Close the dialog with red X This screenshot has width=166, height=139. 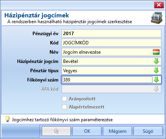click(159, 5)
